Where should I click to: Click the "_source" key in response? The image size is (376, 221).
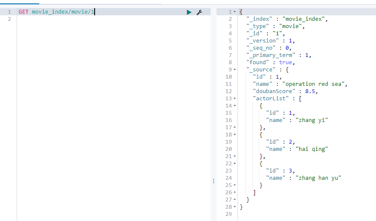click(x=261, y=70)
